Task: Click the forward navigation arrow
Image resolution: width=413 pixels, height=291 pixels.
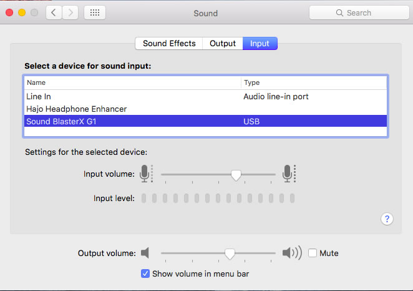Action: (x=70, y=12)
